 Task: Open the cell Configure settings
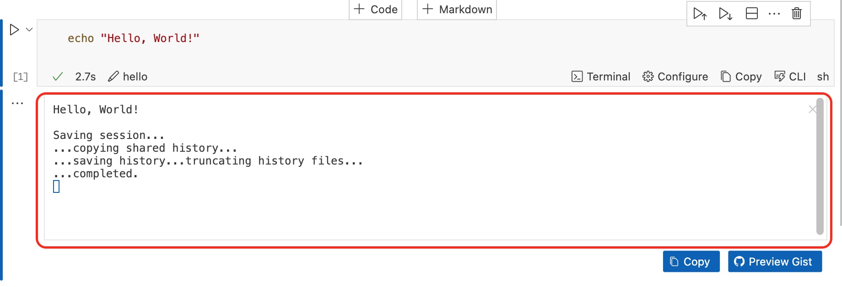click(x=675, y=77)
